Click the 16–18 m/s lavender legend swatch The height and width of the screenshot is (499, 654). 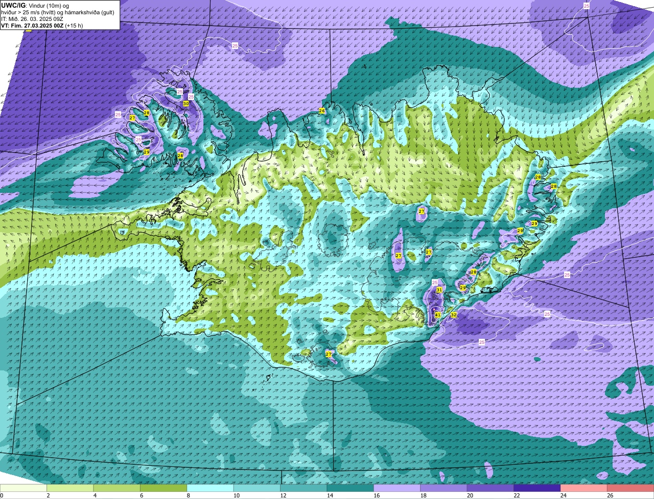(x=397, y=488)
